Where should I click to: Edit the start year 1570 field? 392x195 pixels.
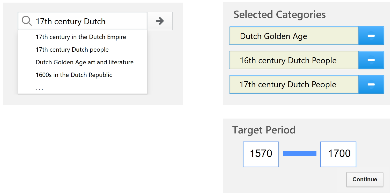261,154
